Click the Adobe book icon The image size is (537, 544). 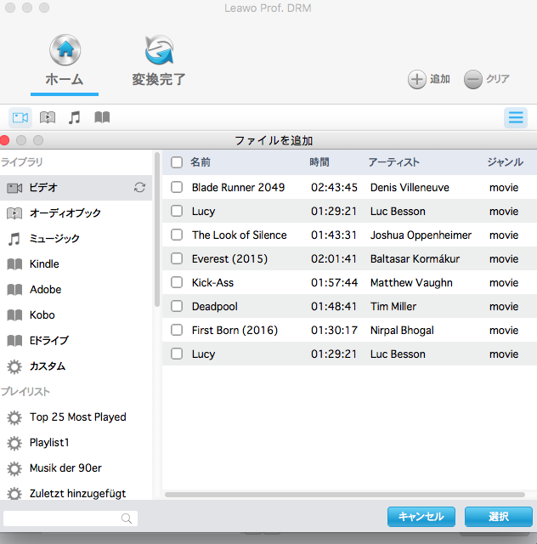pyautogui.click(x=14, y=289)
